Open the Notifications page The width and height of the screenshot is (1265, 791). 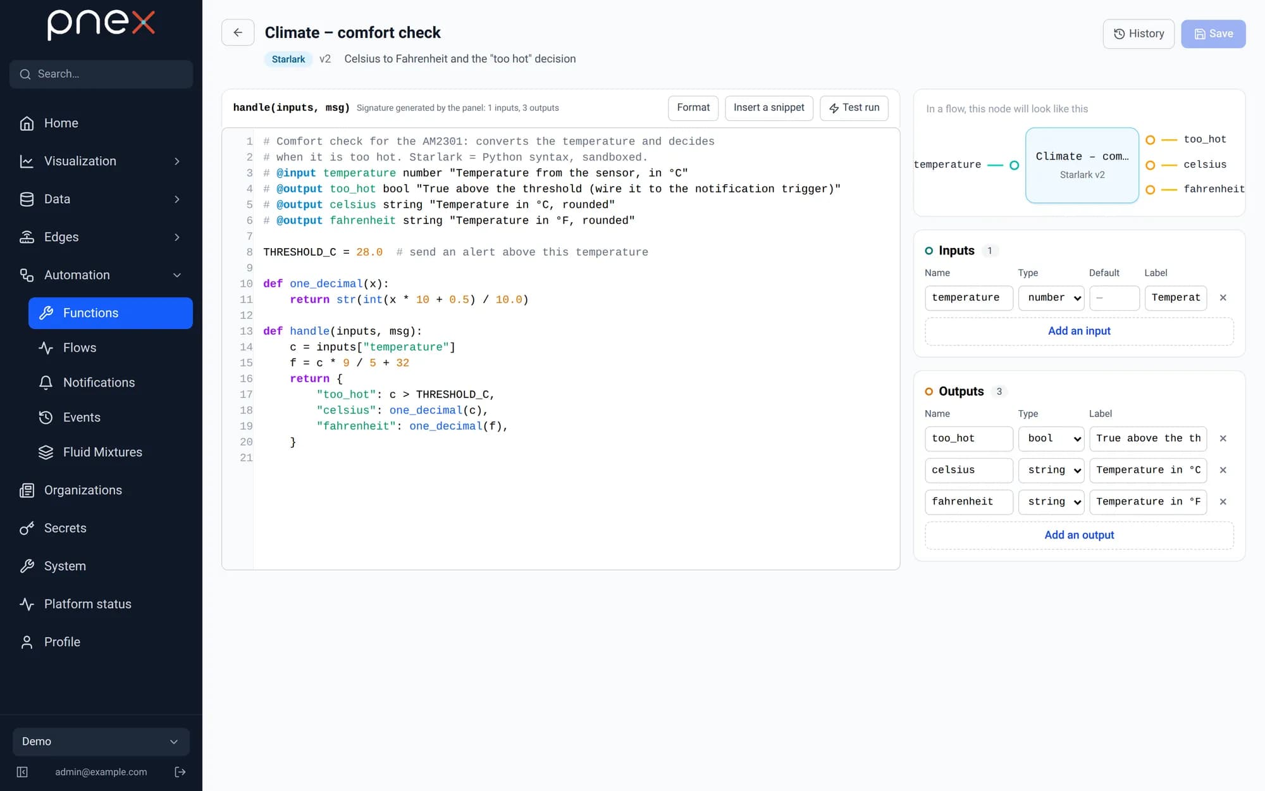coord(111,383)
